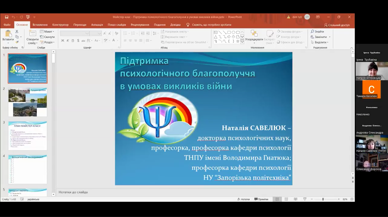Open the font name combo box
Viewport: 388px width, 217px height.
pyautogui.click(x=74, y=33)
